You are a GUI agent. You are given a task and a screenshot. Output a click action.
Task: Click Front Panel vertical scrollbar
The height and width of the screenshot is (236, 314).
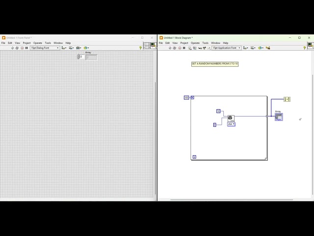[x=156, y=138]
